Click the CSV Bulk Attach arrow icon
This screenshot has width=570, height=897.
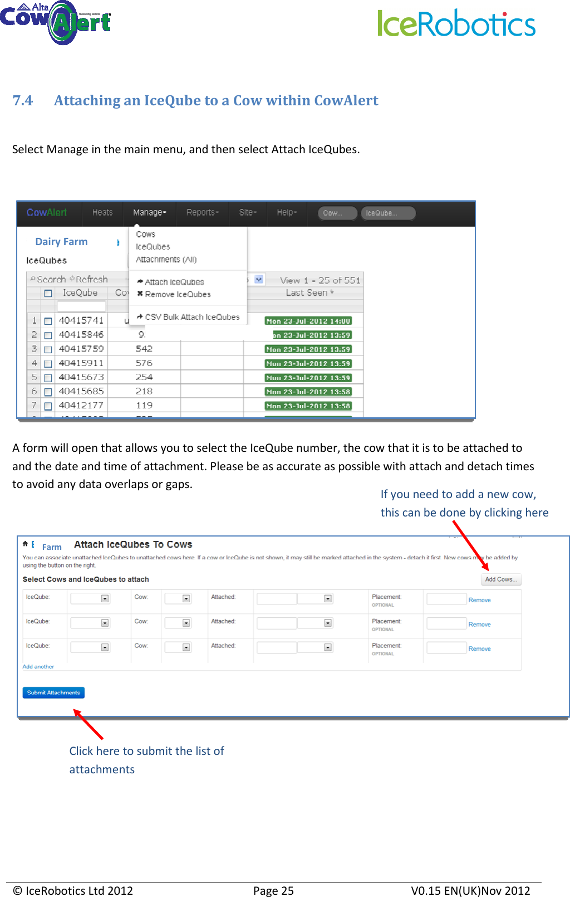[140, 316]
